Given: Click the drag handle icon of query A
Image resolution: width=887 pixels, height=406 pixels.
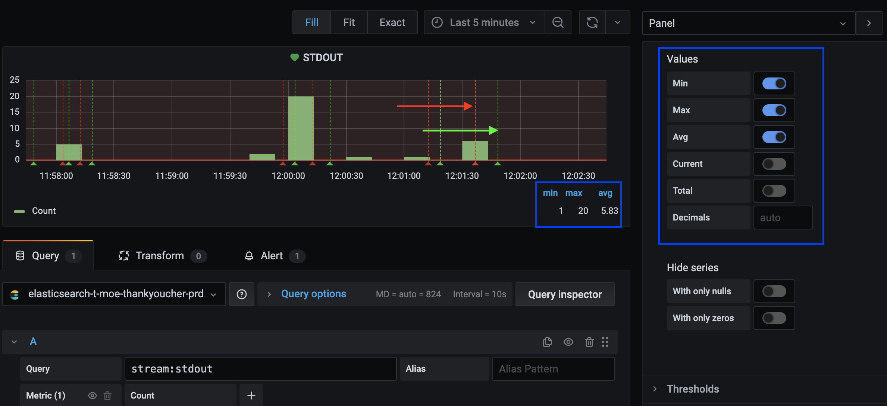Looking at the screenshot, I should point(605,342).
